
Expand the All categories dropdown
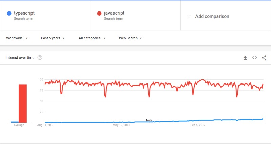tap(92, 38)
